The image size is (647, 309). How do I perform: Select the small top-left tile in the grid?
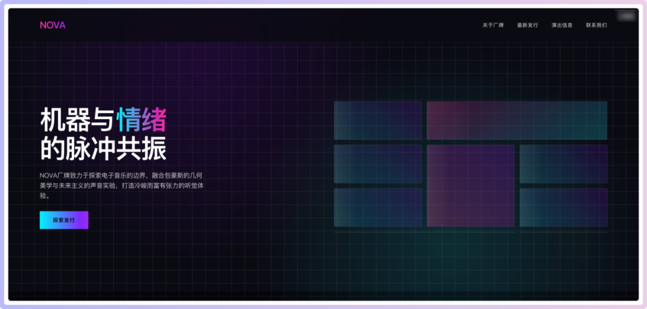click(x=377, y=120)
